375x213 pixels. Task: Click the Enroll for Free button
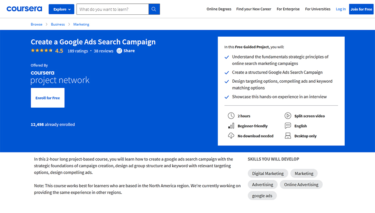tap(48, 98)
